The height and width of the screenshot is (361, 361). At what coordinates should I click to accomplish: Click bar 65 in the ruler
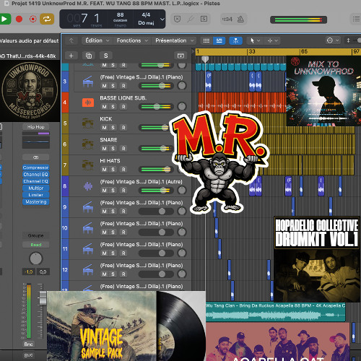pyautogui.click(x=304, y=52)
